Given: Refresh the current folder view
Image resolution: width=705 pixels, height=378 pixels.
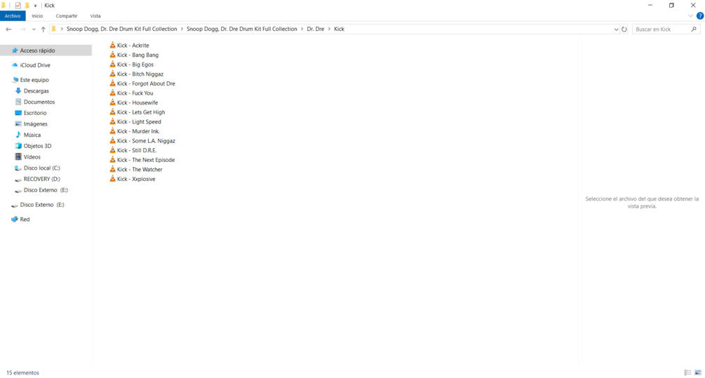Looking at the screenshot, I should pyautogui.click(x=624, y=29).
